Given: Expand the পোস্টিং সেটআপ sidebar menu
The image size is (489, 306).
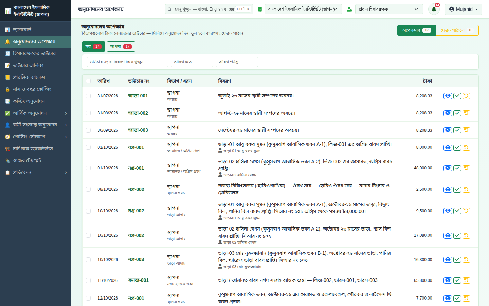Looking at the screenshot, I should [x=36, y=137].
